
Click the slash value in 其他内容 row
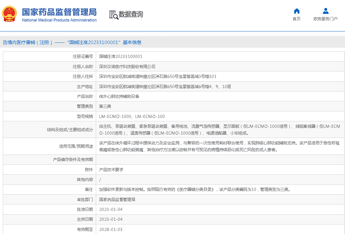[x=100, y=180]
